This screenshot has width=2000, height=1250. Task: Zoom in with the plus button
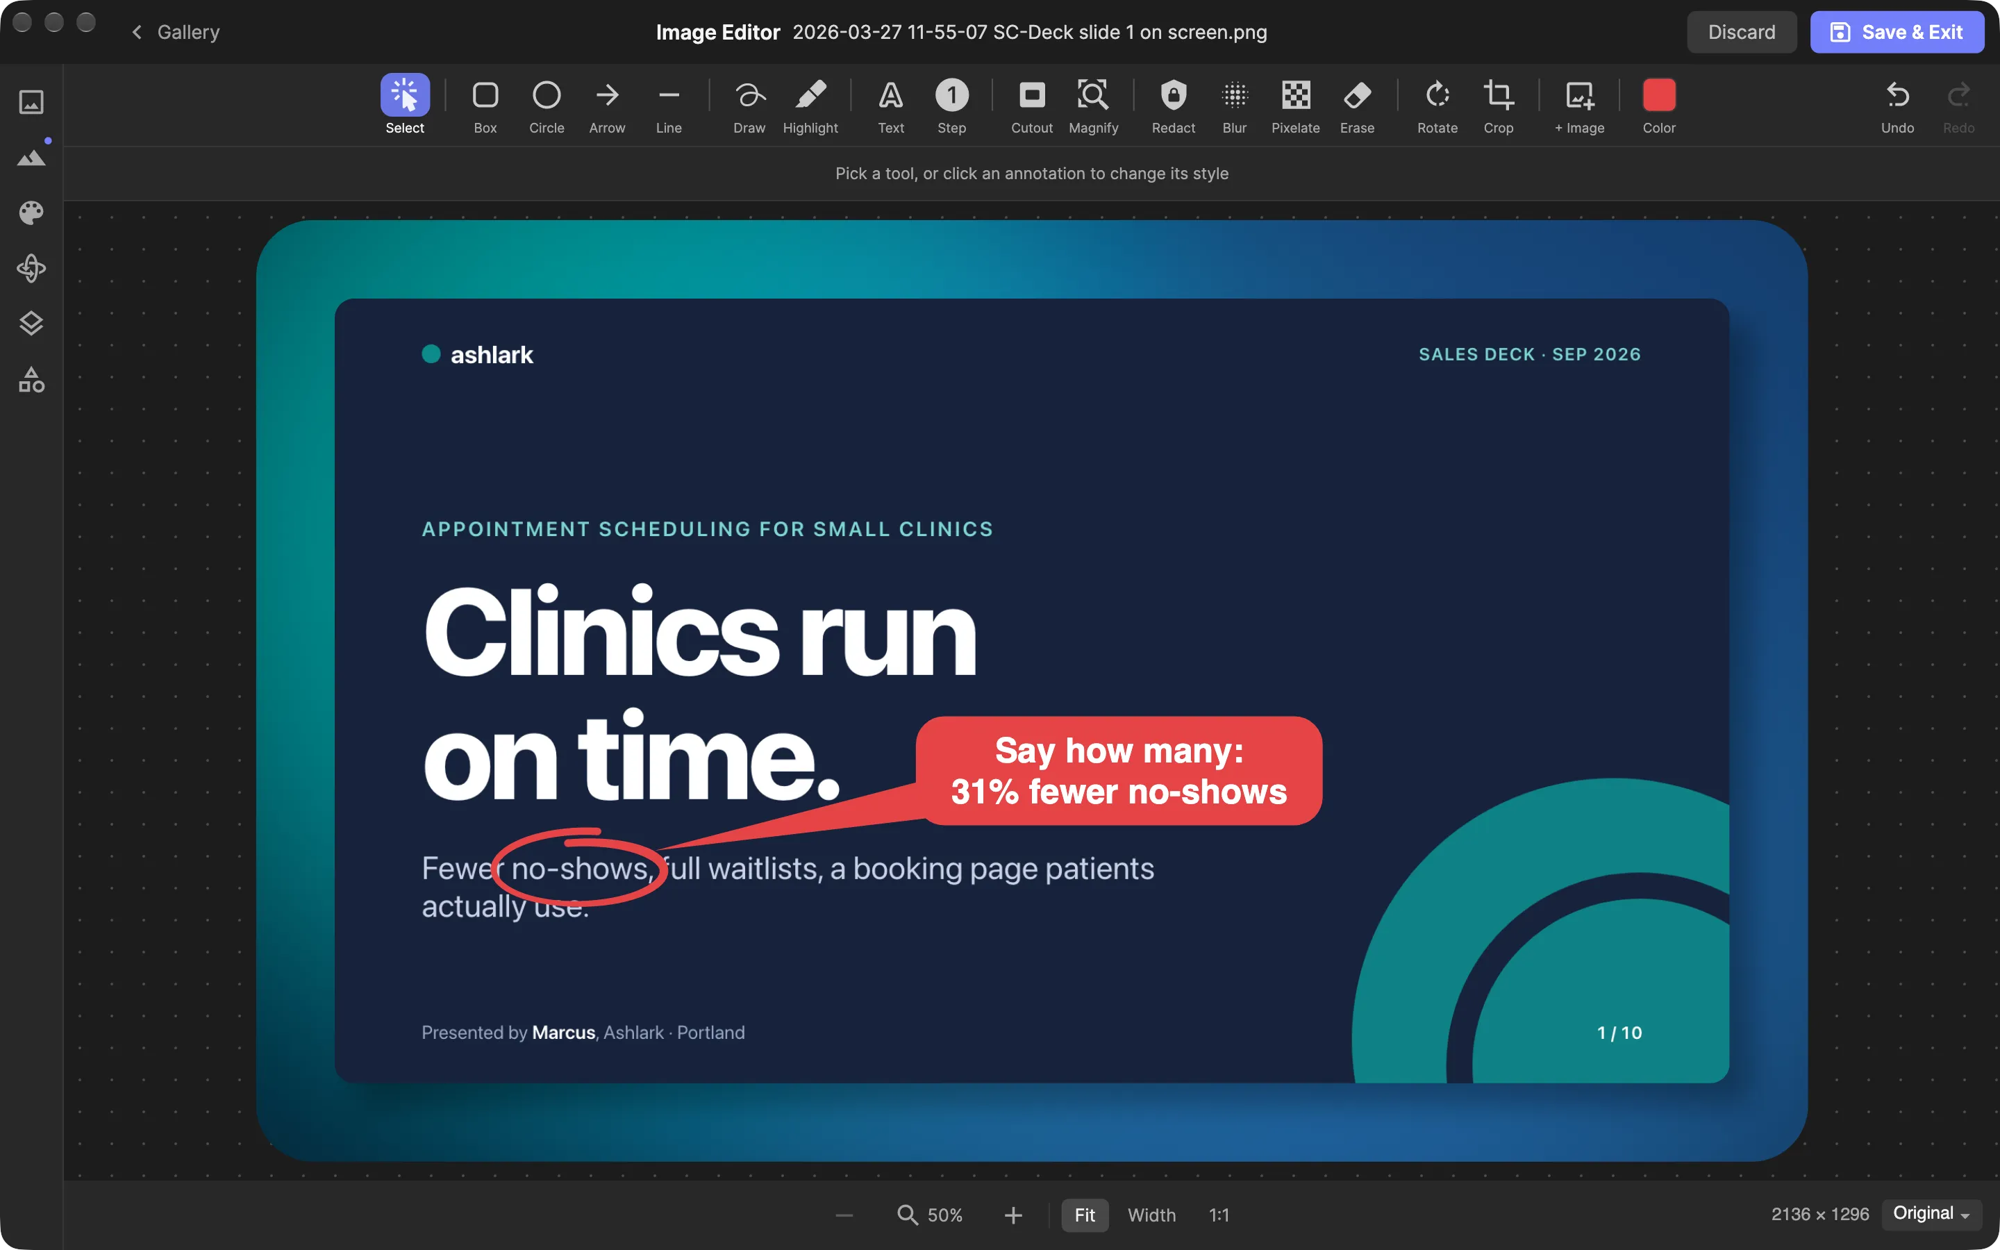(1013, 1215)
